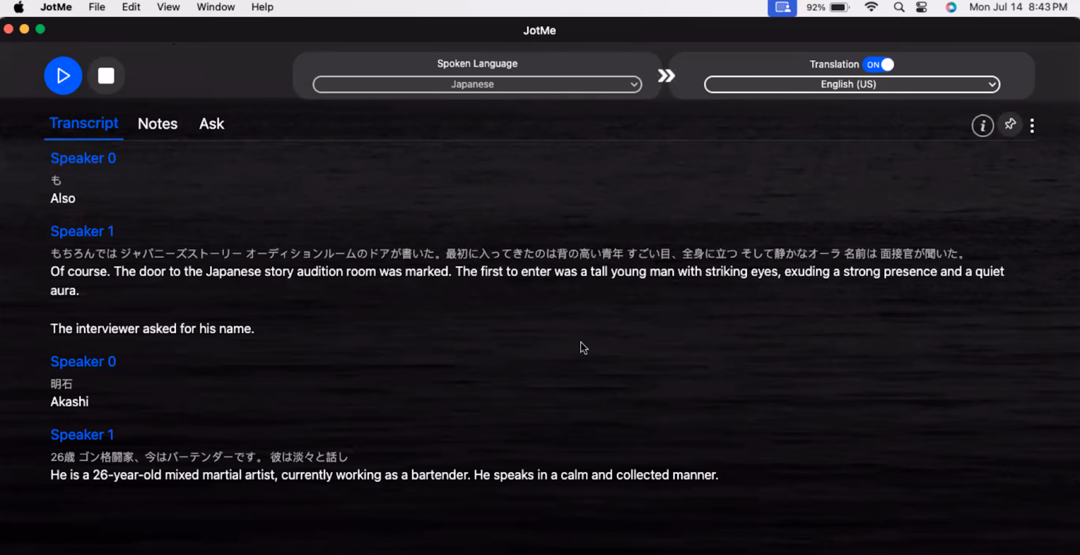Open Spotlight search in menu bar
This screenshot has width=1080, height=555.
pos(898,7)
